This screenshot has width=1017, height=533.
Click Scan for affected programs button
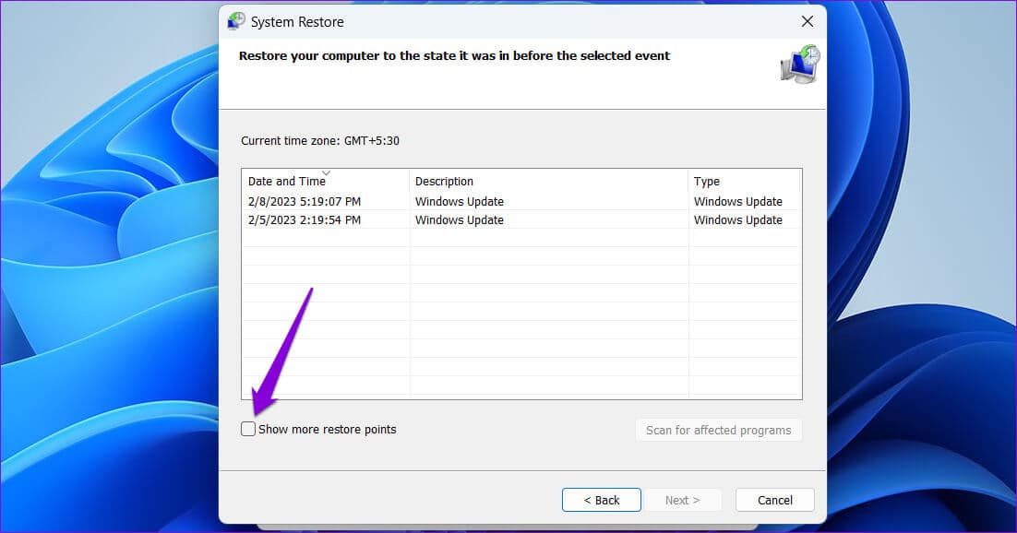tap(718, 430)
